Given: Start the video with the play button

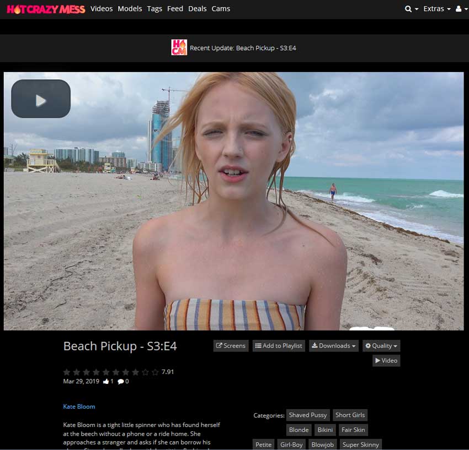Looking at the screenshot, I should pyautogui.click(x=41, y=99).
